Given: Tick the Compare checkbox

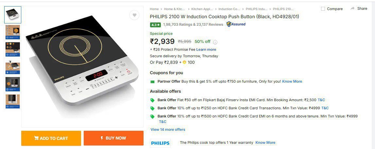Looking at the screenshot, I should click(x=323, y=9).
